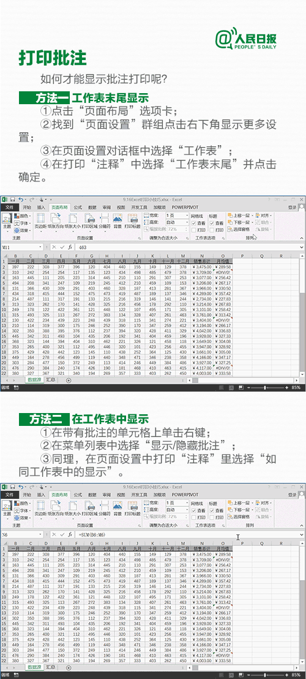Toggle 网格线 打印 checkbox in the window showing cell N6
Viewport: 306px width, 679px height.
click(x=193, y=517)
